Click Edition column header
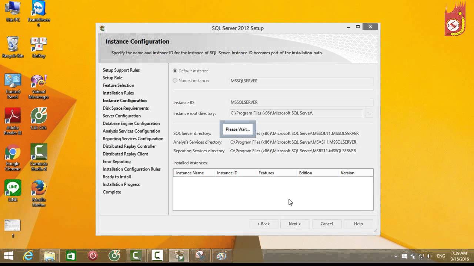Viewport: 474px width, 266px height. click(x=317, y=173)
